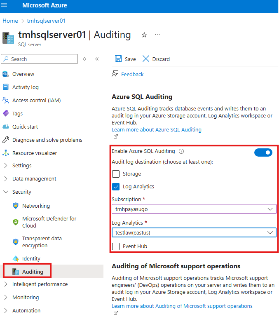
Task: Click the Save disk icon
Action: (118, 59)
